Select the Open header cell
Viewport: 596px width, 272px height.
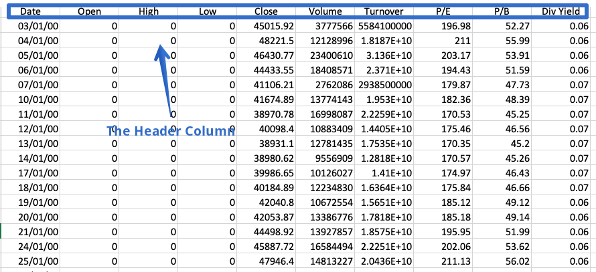[89, 11]
